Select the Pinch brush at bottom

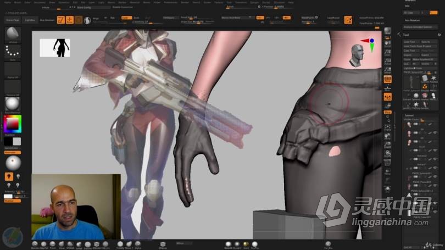point(53,244)
